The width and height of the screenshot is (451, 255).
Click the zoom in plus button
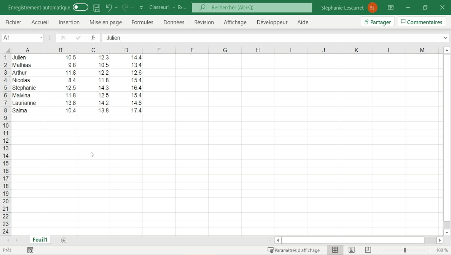coord(429,250)
